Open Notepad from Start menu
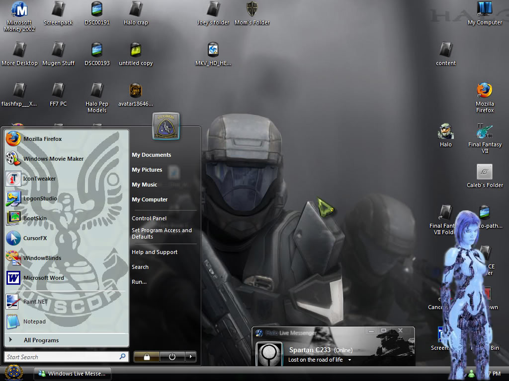This screenshot has height=381, width=509. point(67,321)
